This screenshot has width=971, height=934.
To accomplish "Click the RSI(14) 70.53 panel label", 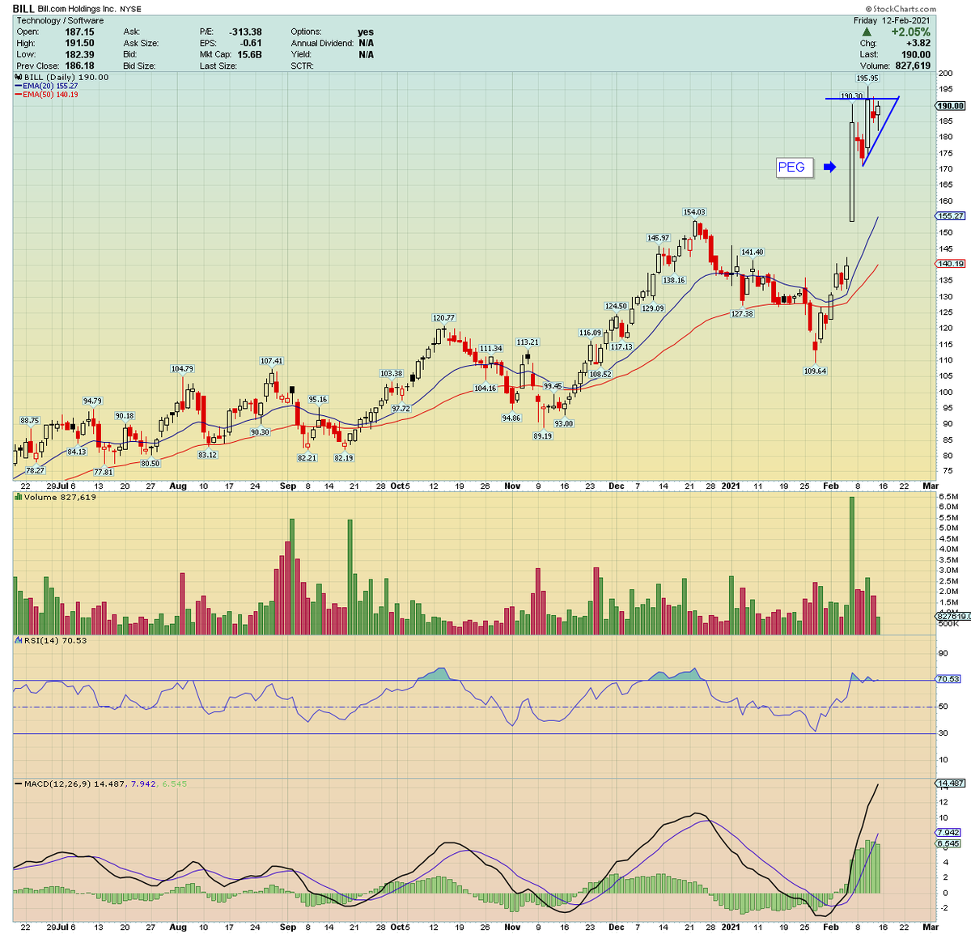I will click(51, 640).
